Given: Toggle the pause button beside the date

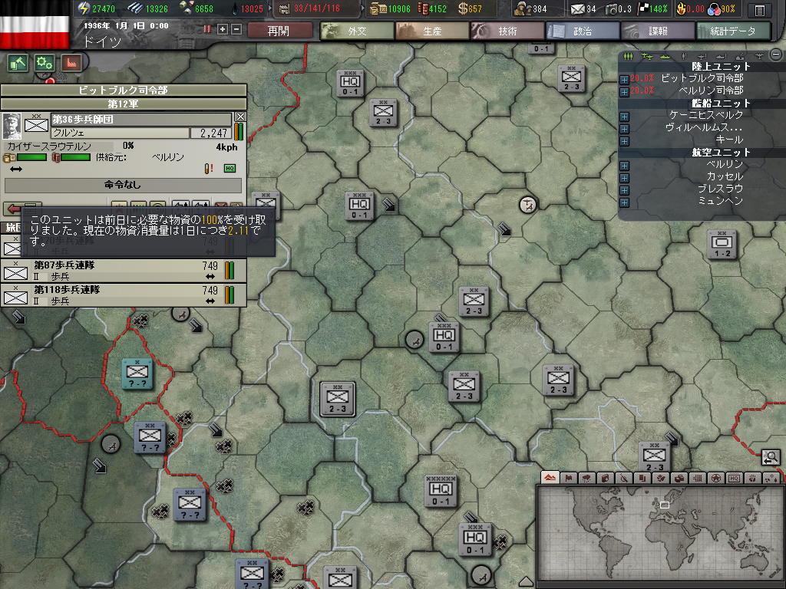Looking at the screenshot, I should point(207,30).
